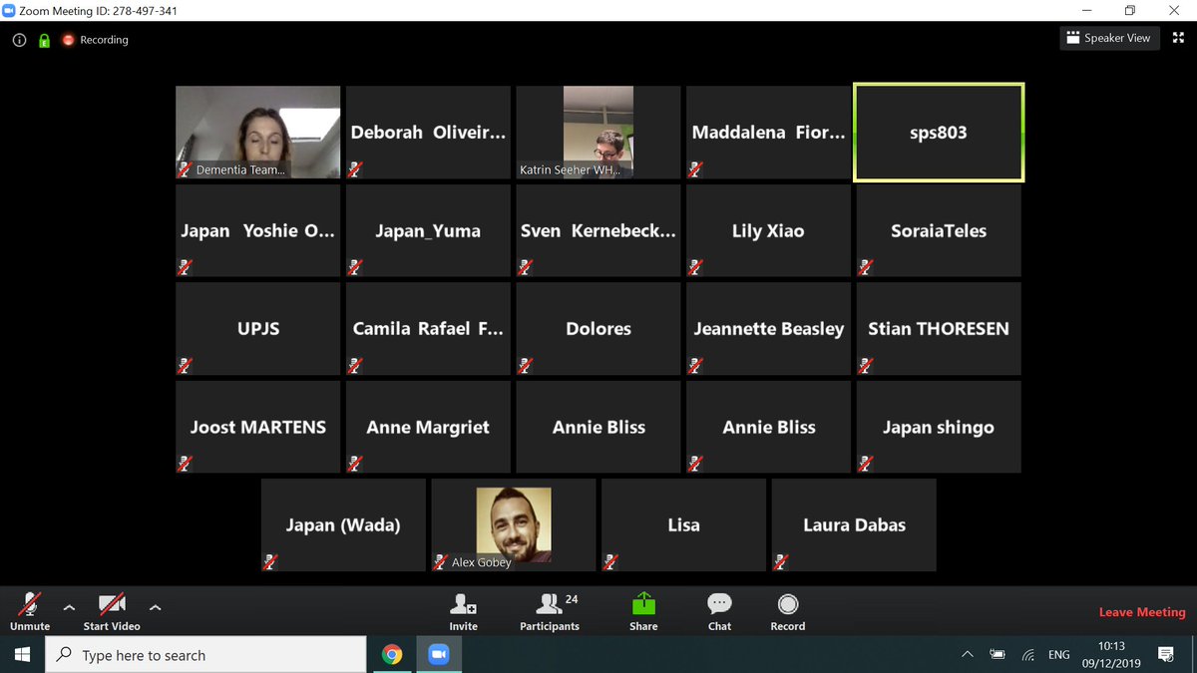The image size is (1197, 673).
Task: Open the Chat panel
Action: (719, 611)
